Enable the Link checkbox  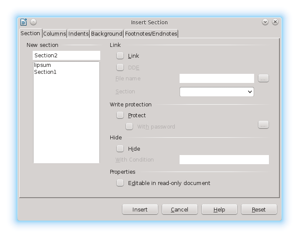click(120, 56)
